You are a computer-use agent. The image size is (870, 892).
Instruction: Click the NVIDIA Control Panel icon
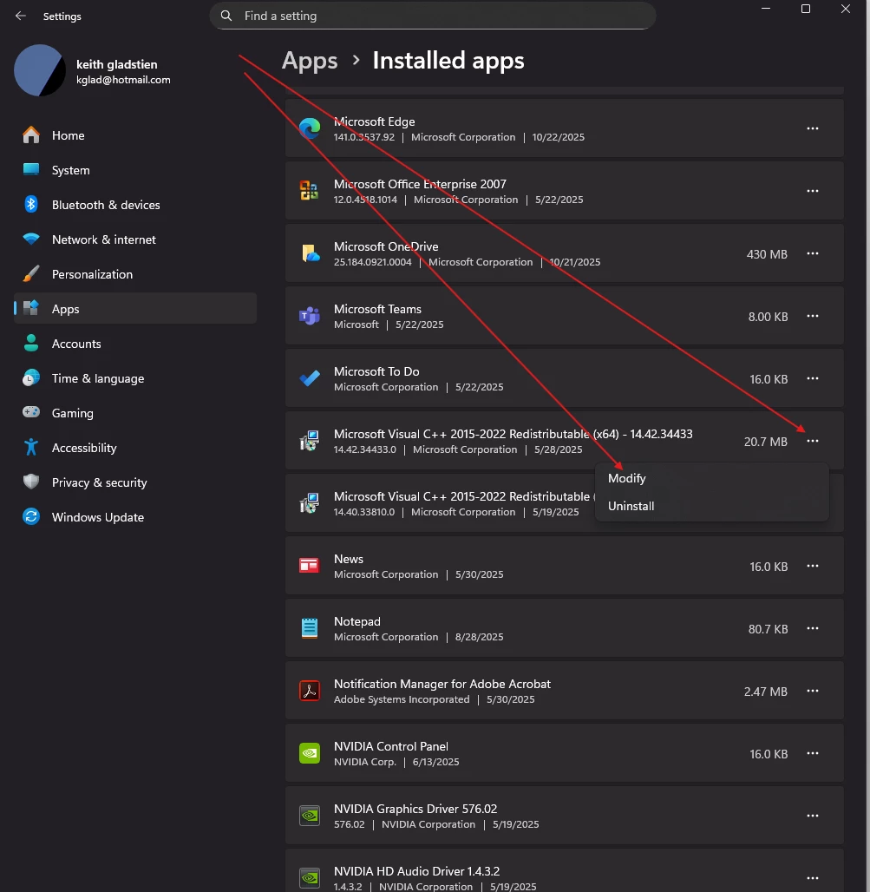tap(310, 753)
